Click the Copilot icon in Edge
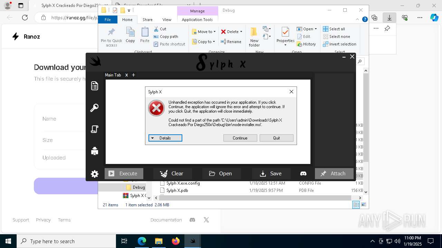The height and width of the screenshot is (248, 442). pyautogui.click(x=434, y=18)
